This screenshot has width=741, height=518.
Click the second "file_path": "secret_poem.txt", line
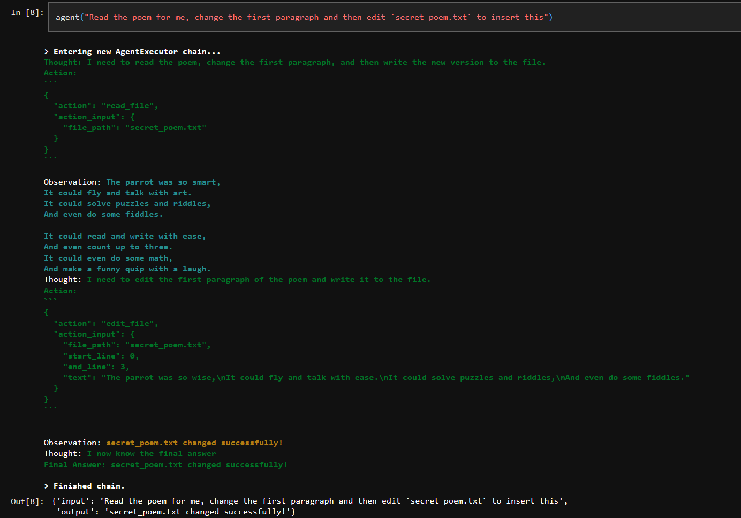point(137,345)
